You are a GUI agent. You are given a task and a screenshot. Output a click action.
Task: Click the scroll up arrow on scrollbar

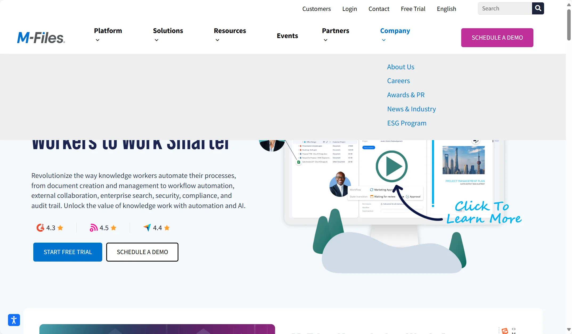pos(569,3)
